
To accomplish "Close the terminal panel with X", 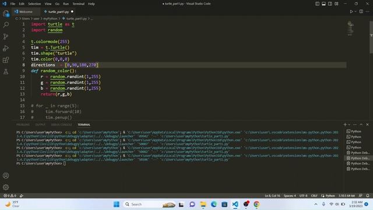I will point(367,124).
